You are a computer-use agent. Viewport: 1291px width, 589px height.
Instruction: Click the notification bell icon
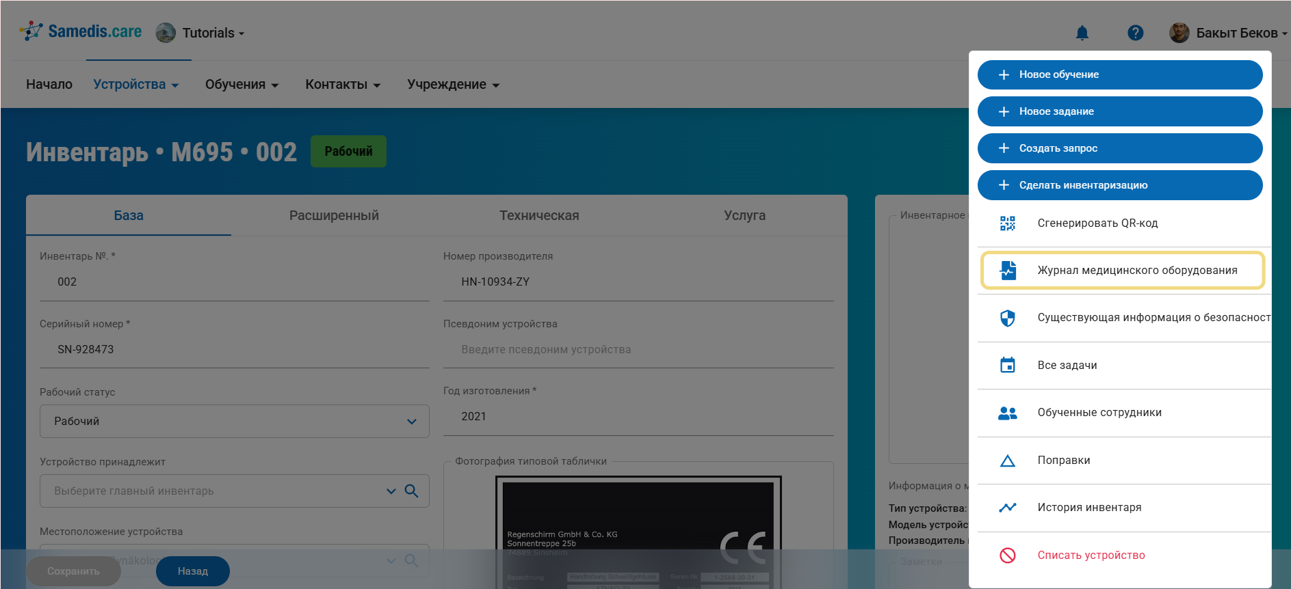point(1082,33)
